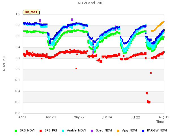Click the red SRS_PRI legend swatch

tap(40, 131)
